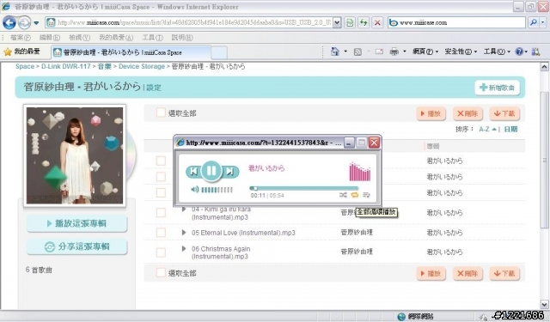Open a new blank tab
Screen dimensions: 550x322
pos(219,53)
